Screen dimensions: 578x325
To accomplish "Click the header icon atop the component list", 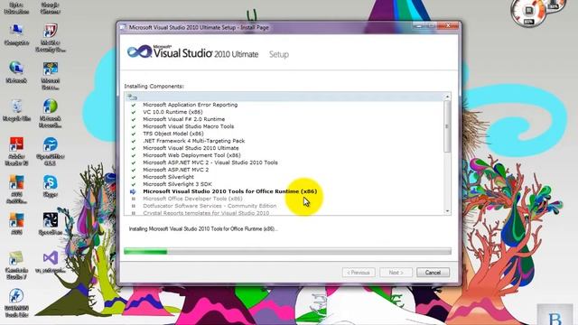I will click(x=132, y=97).
